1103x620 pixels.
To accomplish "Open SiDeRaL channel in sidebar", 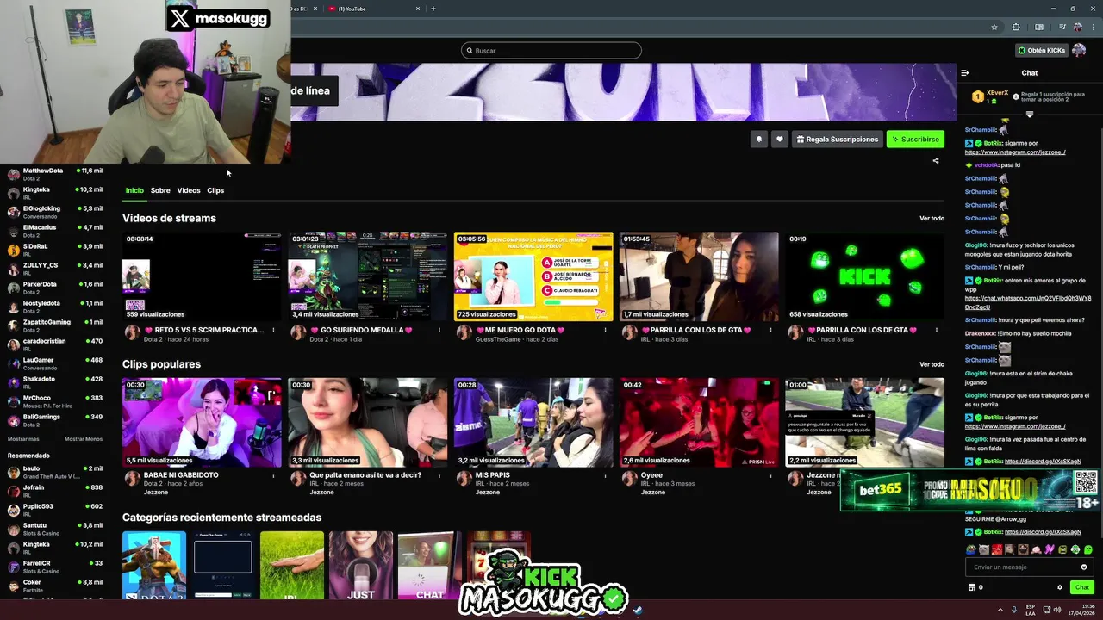I will coord(53,250).
